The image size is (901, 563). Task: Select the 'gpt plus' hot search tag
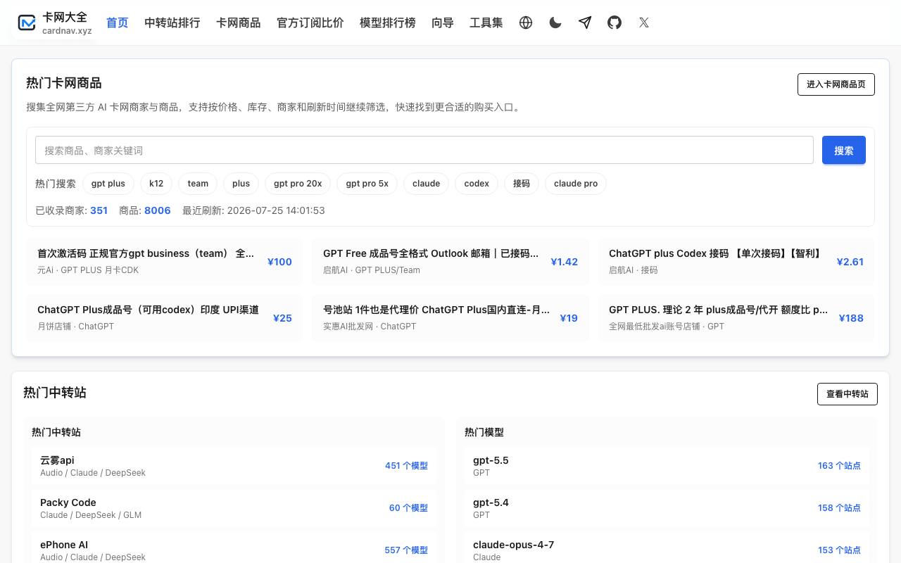tap(108, 184)
